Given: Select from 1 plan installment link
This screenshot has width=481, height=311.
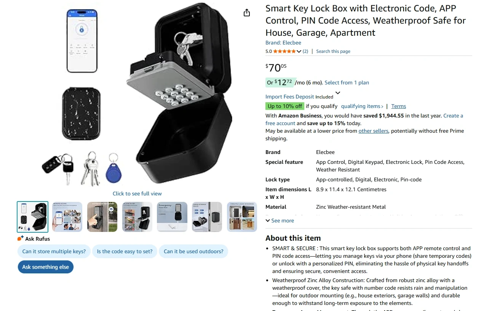Looking at the screenshot, I should click(x=347, y=83).
